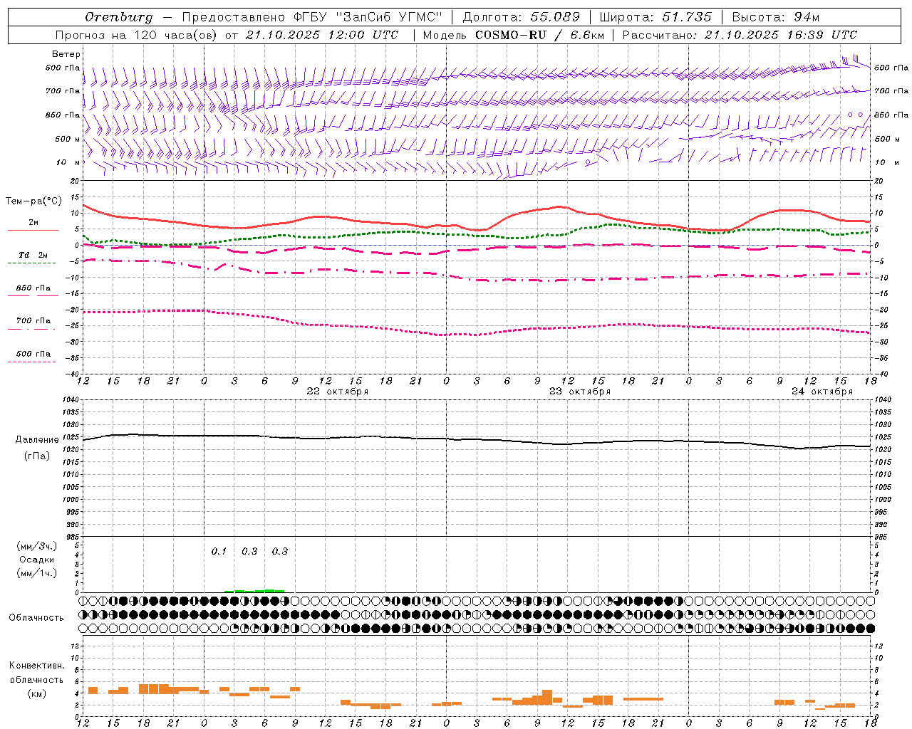This screenshot has height=729, width=912.
Task: Click 'Прогноз на 120 часа(ов)' header text
Action: coord(137,35)
